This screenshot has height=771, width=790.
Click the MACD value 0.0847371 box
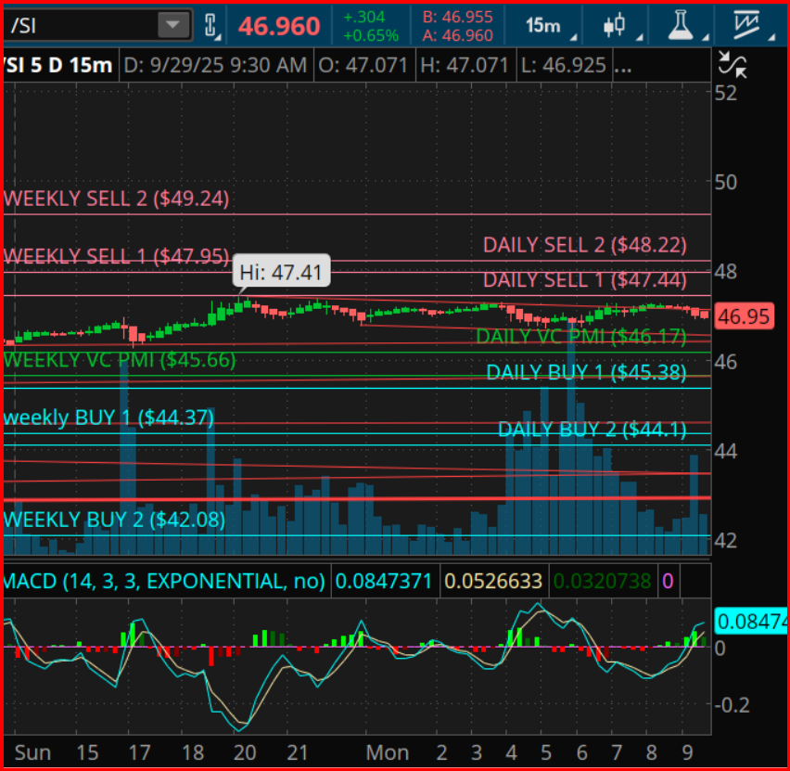coord(383,582)
